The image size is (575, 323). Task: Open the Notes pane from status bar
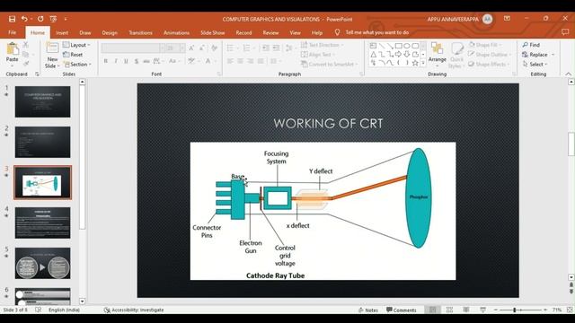[x=367, y=310]
